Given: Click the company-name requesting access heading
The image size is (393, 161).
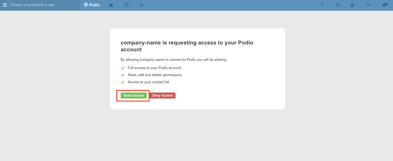Looking at the screenshot, I should 187,46.
